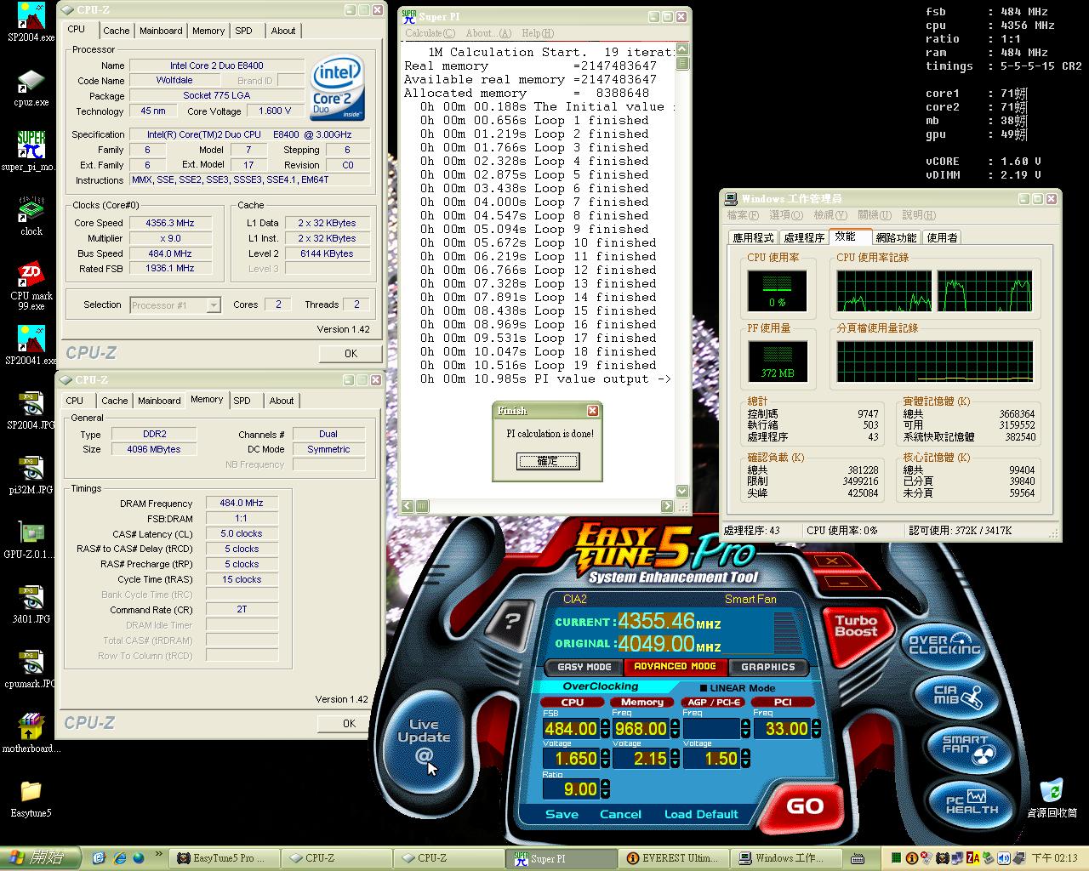Open the Overclocking panel in EasyTune
Image resolution: width=1089 pixels, height=871 pixels.
pos(944,645)
